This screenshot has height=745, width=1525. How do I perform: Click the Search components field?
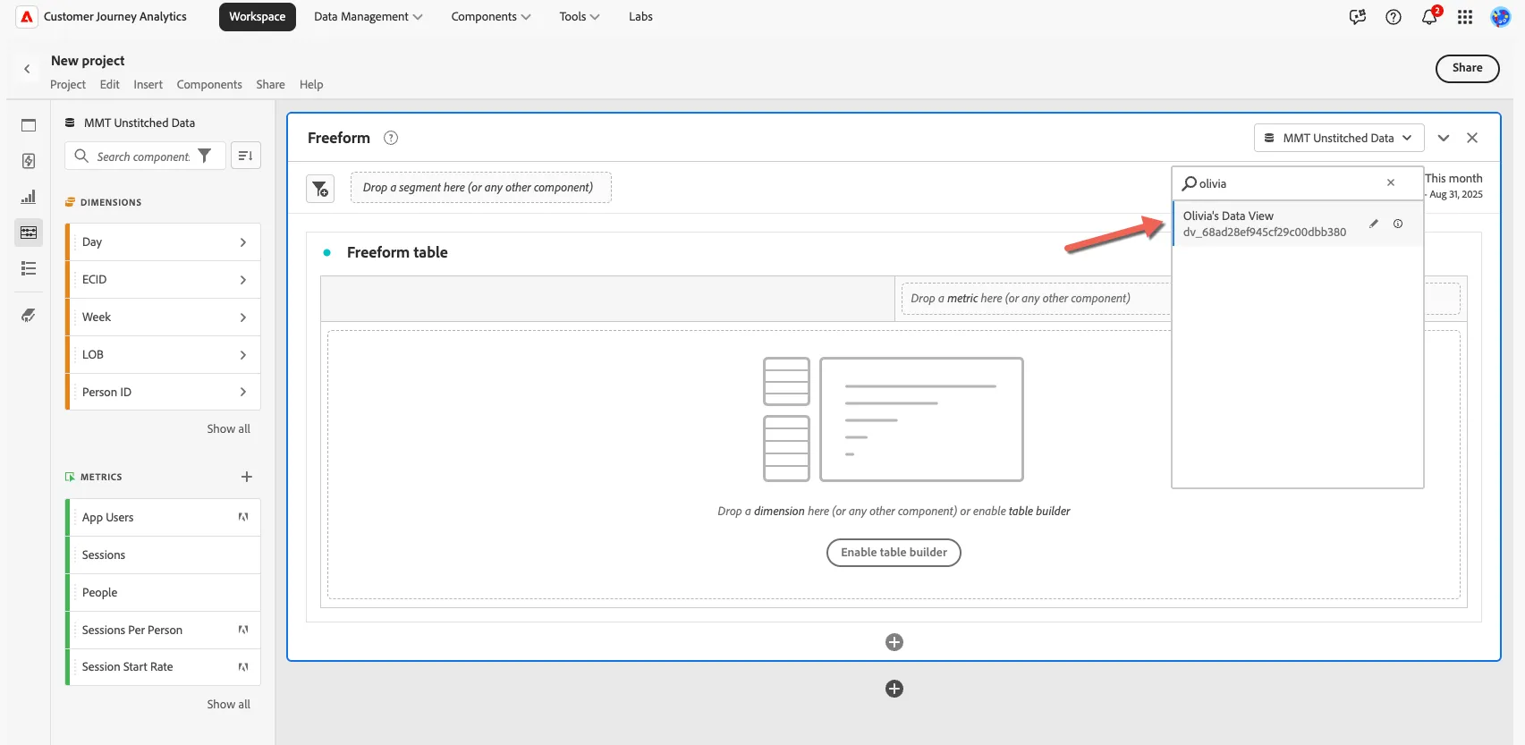click(x=143, y=156)
